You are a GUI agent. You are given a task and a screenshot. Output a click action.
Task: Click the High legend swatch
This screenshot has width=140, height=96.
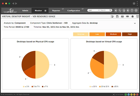point(130,34)
